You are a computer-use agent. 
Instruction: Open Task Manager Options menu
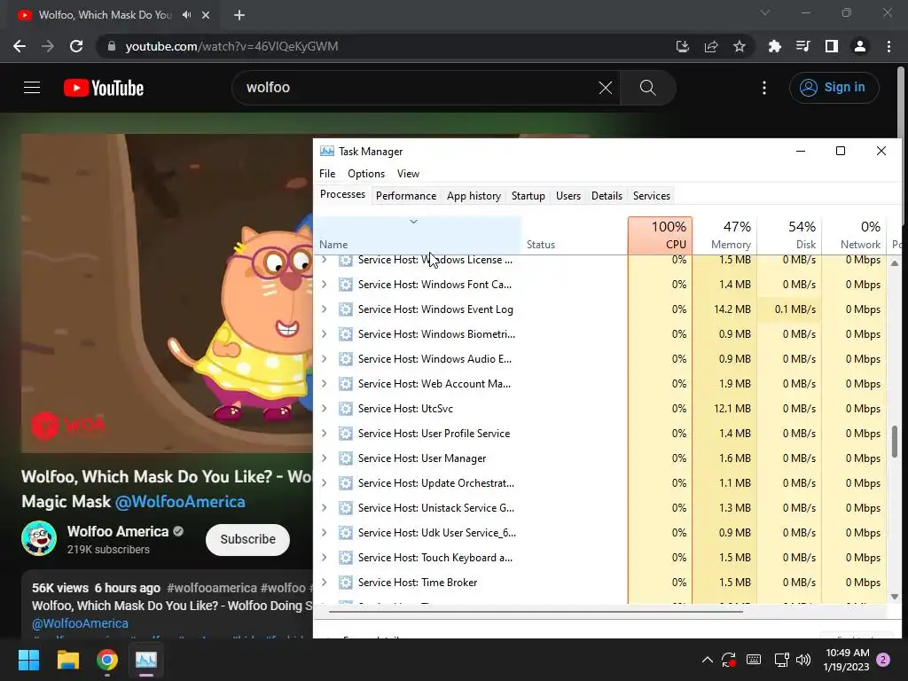(x=366, y=174)
